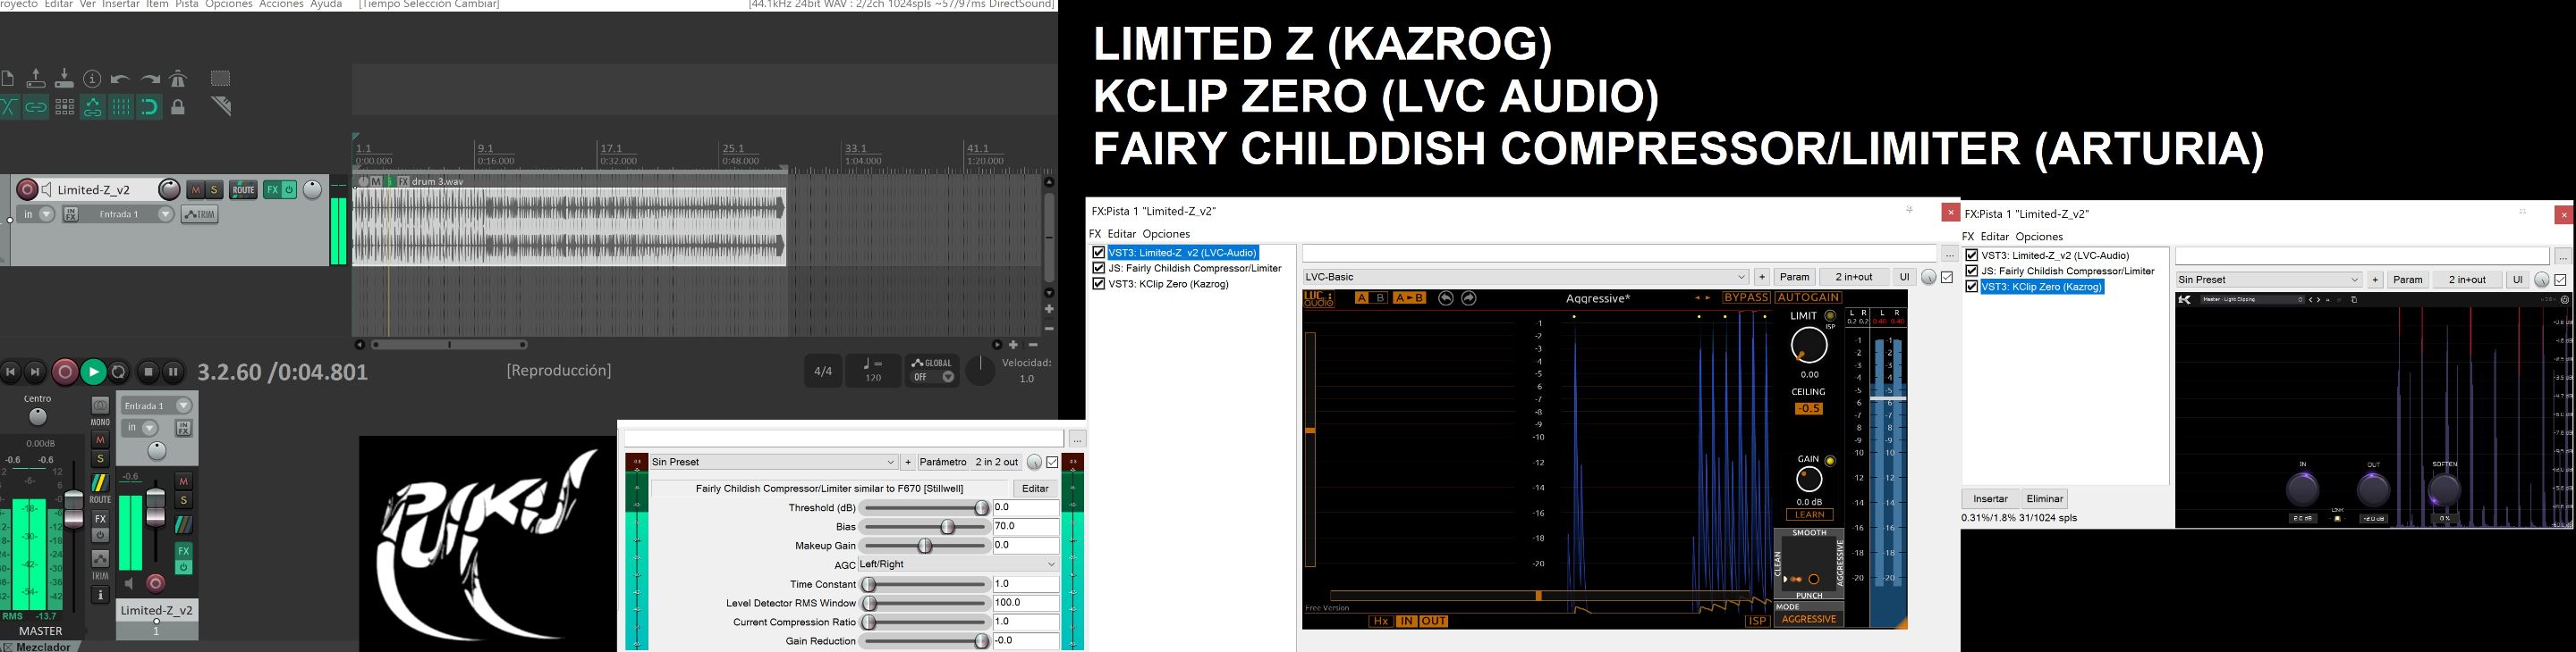Toggle item grouping chain-link icon

tap(36, 107)
